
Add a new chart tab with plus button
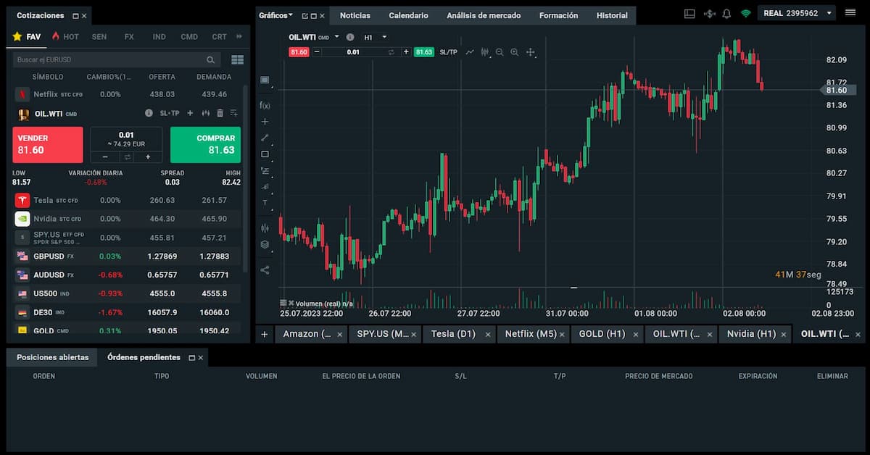(x=265, y=334)
